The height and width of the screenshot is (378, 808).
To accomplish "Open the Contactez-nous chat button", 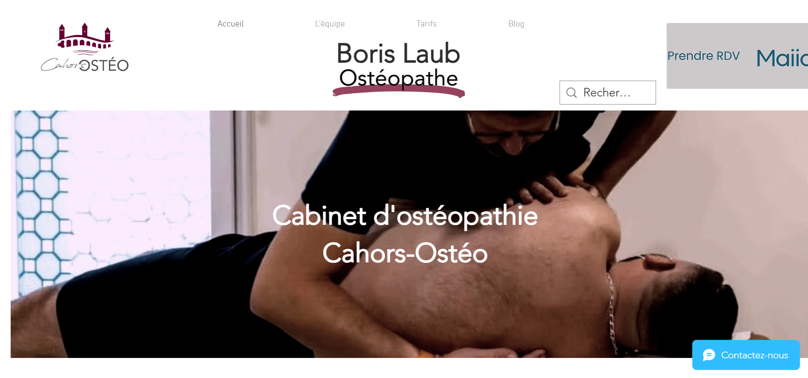I will pyautogui.click(x=746, y=355).
